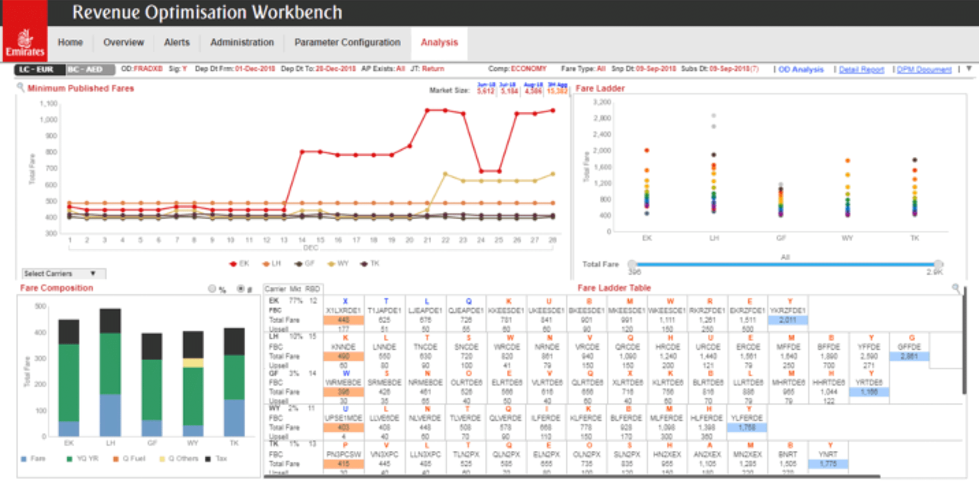The image size is (979, 489).
Task: Click the Dep Dt Frm date 01-Dec-2018
Action: click(255, 69)
